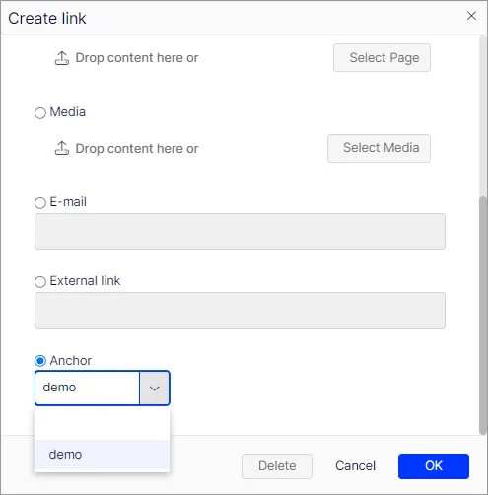Click the Delete button
The image size is (488, 495).
[x=277, y=466]
